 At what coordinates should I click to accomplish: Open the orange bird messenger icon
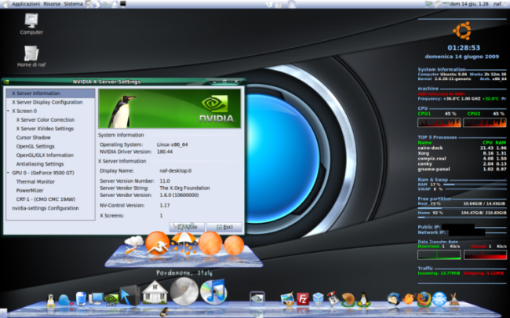[x=408, y=299]
